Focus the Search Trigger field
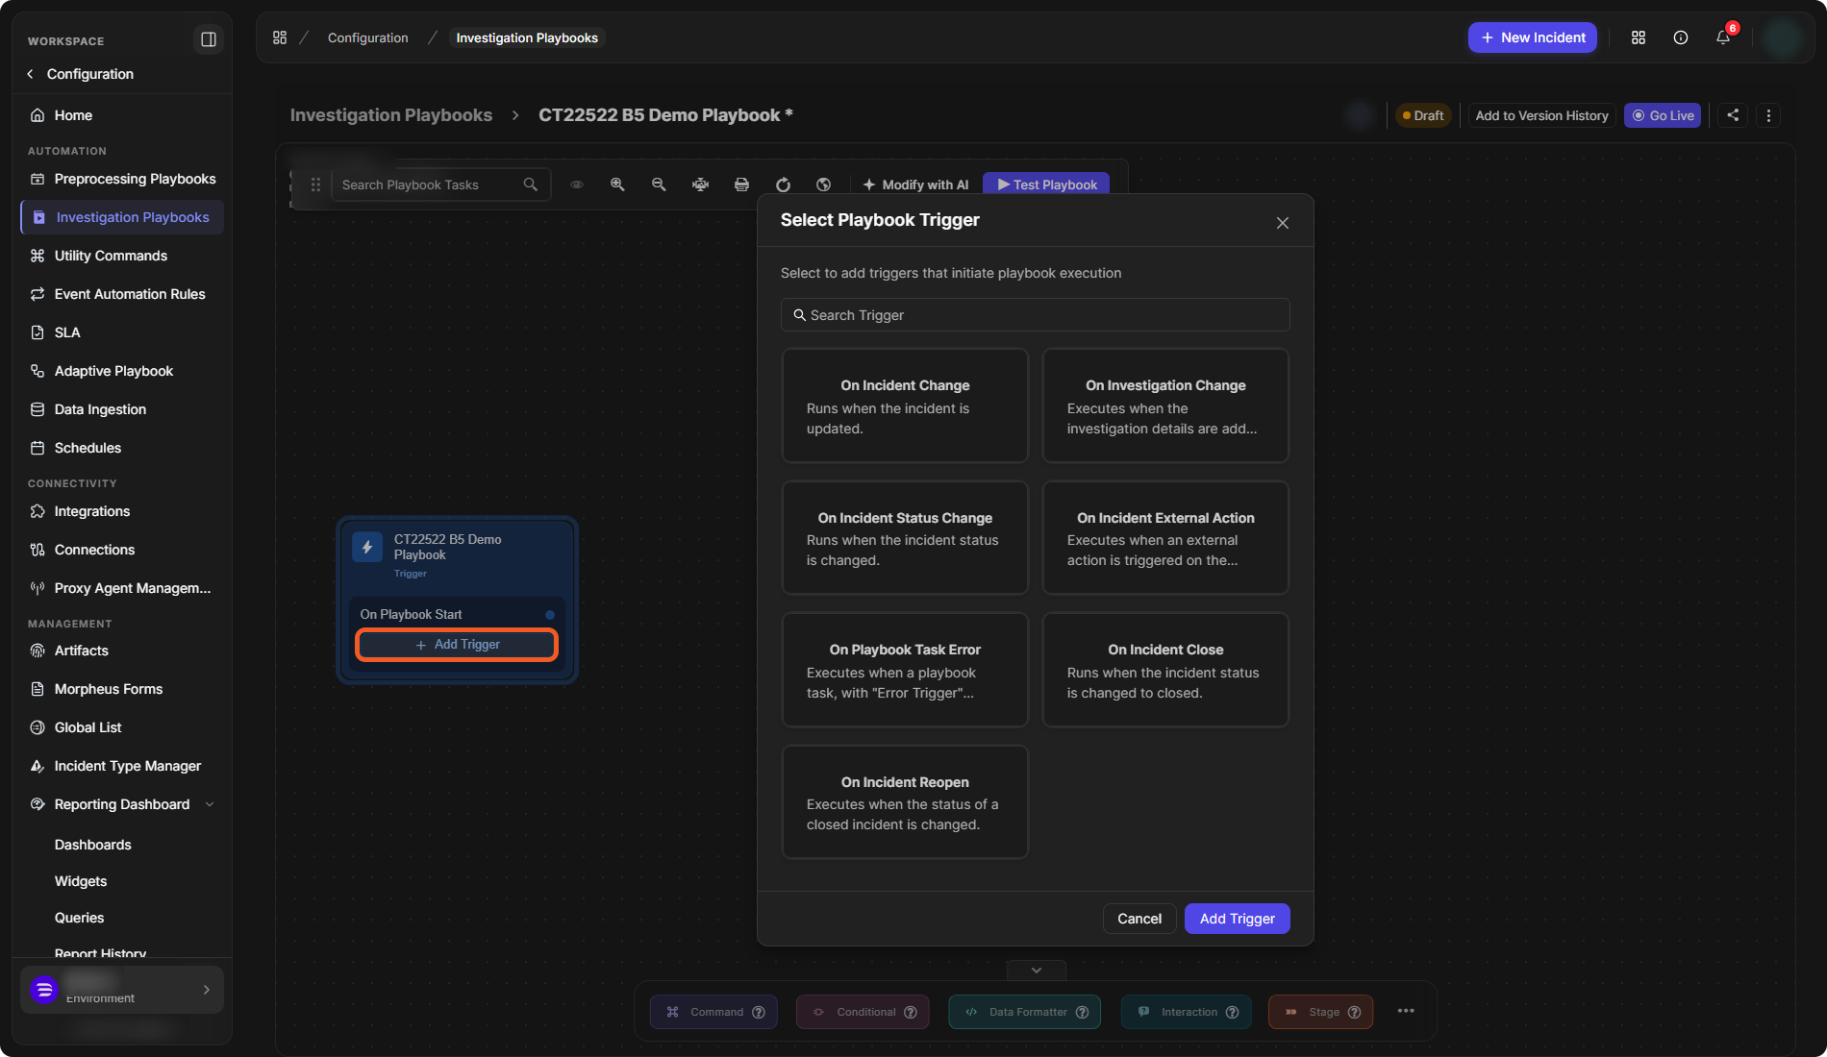This screenshot has width=1827, height=1057. pos(1035,315)
